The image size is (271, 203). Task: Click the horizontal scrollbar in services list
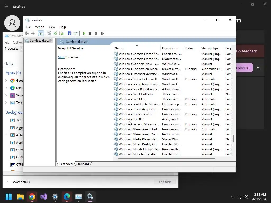pyautogui.click(x=166, y=158)
